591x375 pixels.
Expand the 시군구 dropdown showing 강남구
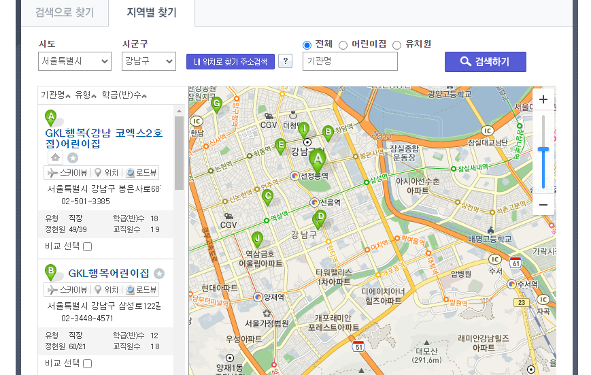pyautogui.click(x=149, y=61)
